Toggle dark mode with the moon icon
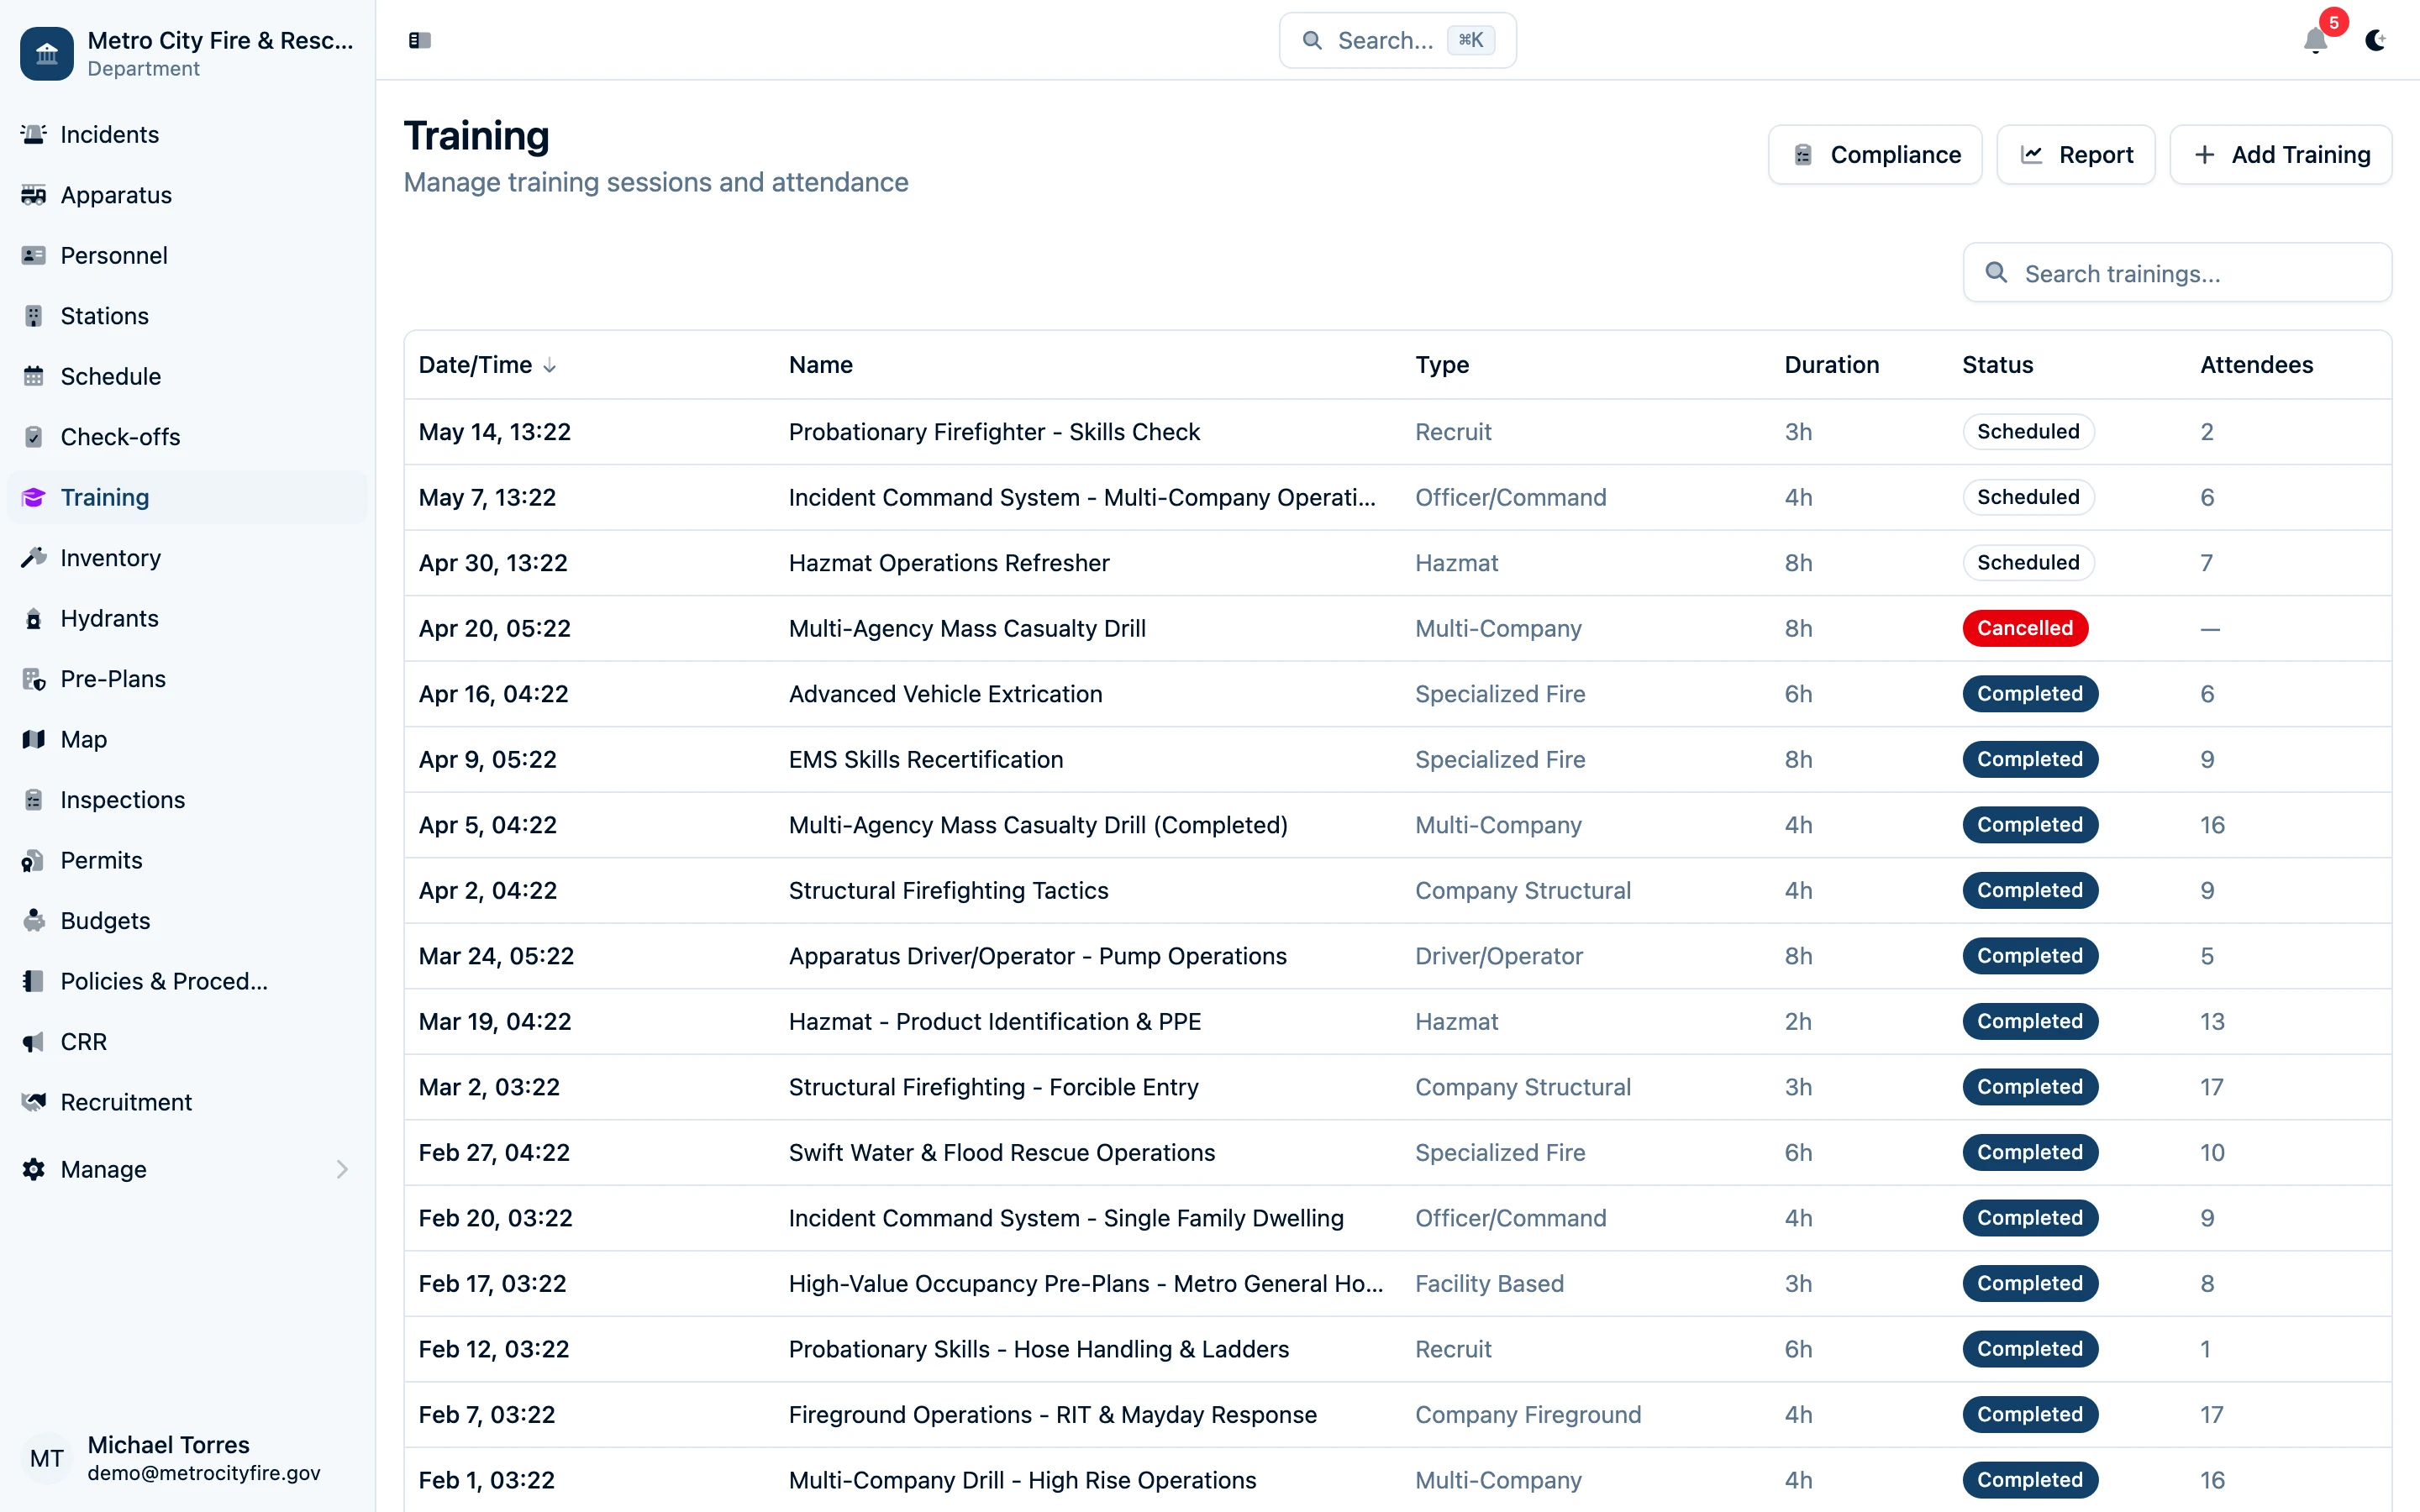This screenshot has width=2420, height=1512. (2376, 41)
